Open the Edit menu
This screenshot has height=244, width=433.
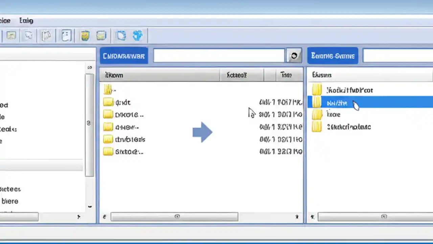(26, 21)
